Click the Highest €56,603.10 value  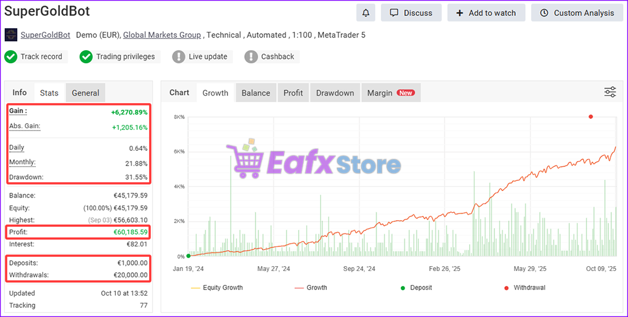tap(131, 220)
